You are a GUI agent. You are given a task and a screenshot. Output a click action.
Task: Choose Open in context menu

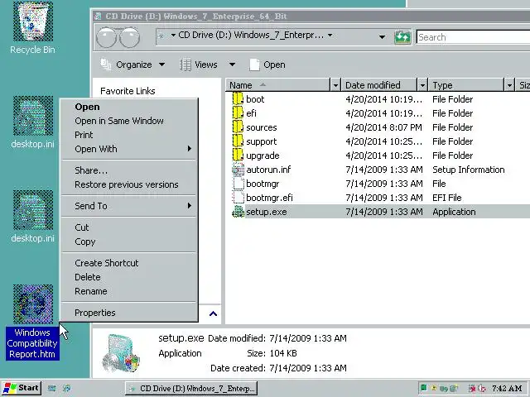(129, 107)
